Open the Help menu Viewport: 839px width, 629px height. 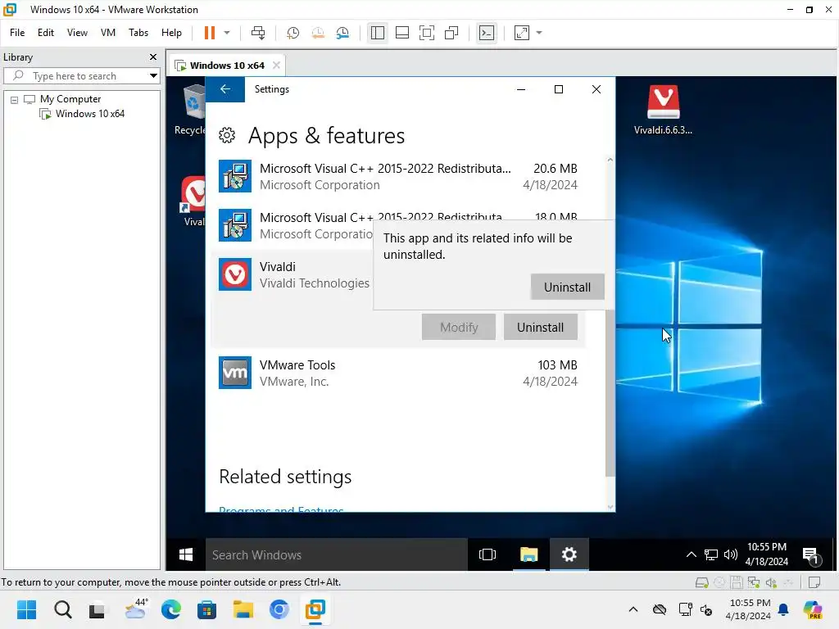click(171, 33)
